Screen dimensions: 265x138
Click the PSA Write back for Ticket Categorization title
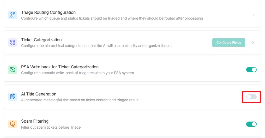pyautogui.click(x=60, y=67)
